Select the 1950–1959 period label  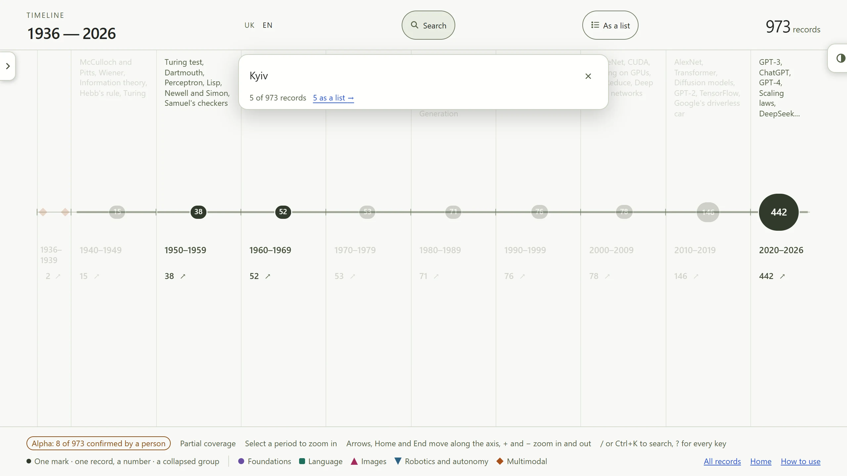[x=185, y=250]
